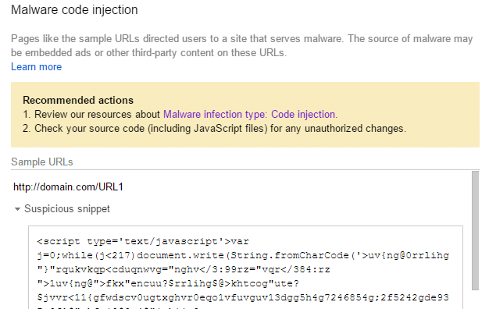Image resolution: width=489 pixels, height=309 pixels.
Task: Click the Sample URLs list scrollbar
Action: point(475,230)
